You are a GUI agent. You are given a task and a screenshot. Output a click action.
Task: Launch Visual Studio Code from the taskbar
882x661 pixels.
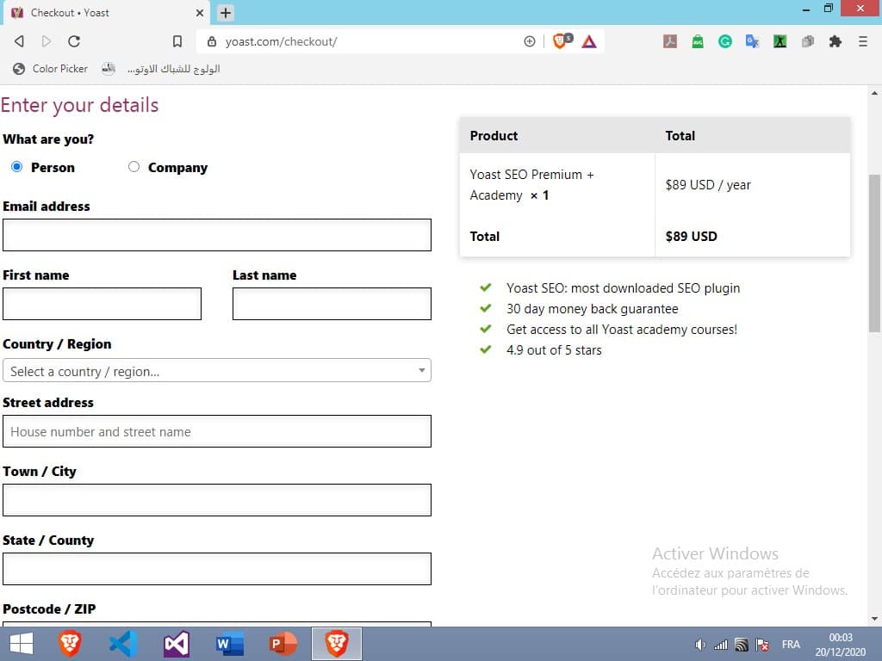[x=123, y=644]
